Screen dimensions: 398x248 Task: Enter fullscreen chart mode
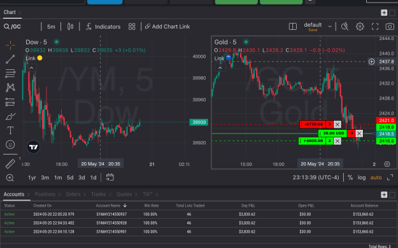coord(375,26)
